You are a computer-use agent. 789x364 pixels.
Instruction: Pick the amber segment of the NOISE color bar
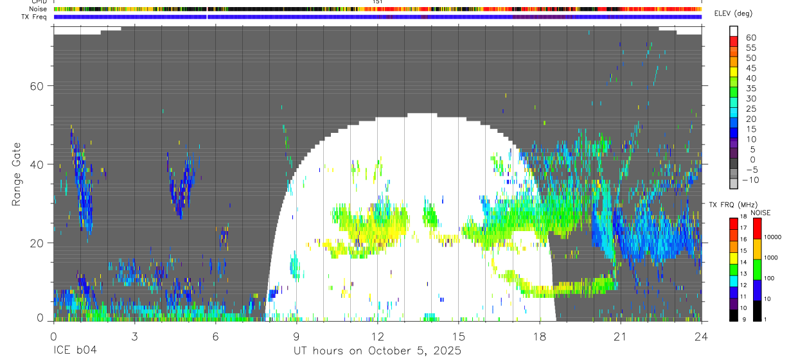757,249
